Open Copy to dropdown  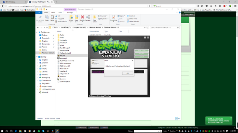pyautogui.click(x=76, y=19)
